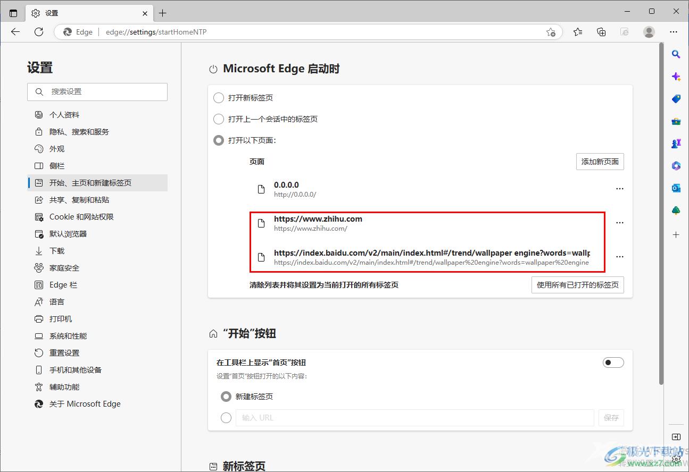Viewport: 689px width, 472px height.
Task: Open 辅助功能 settings section
Action: point(97,387)
